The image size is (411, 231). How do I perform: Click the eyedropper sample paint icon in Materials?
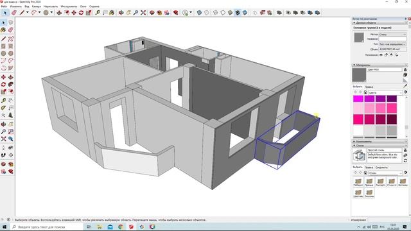coord(405,85)
